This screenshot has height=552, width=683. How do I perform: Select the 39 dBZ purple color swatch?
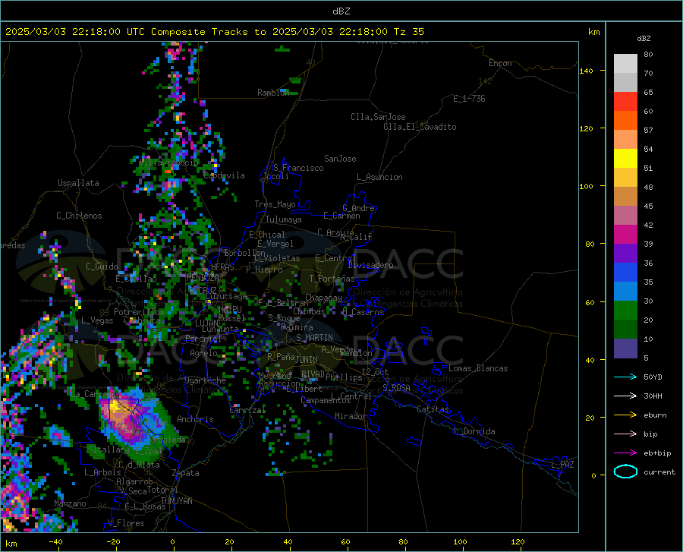pyautogui.click(x=625, y=253)
